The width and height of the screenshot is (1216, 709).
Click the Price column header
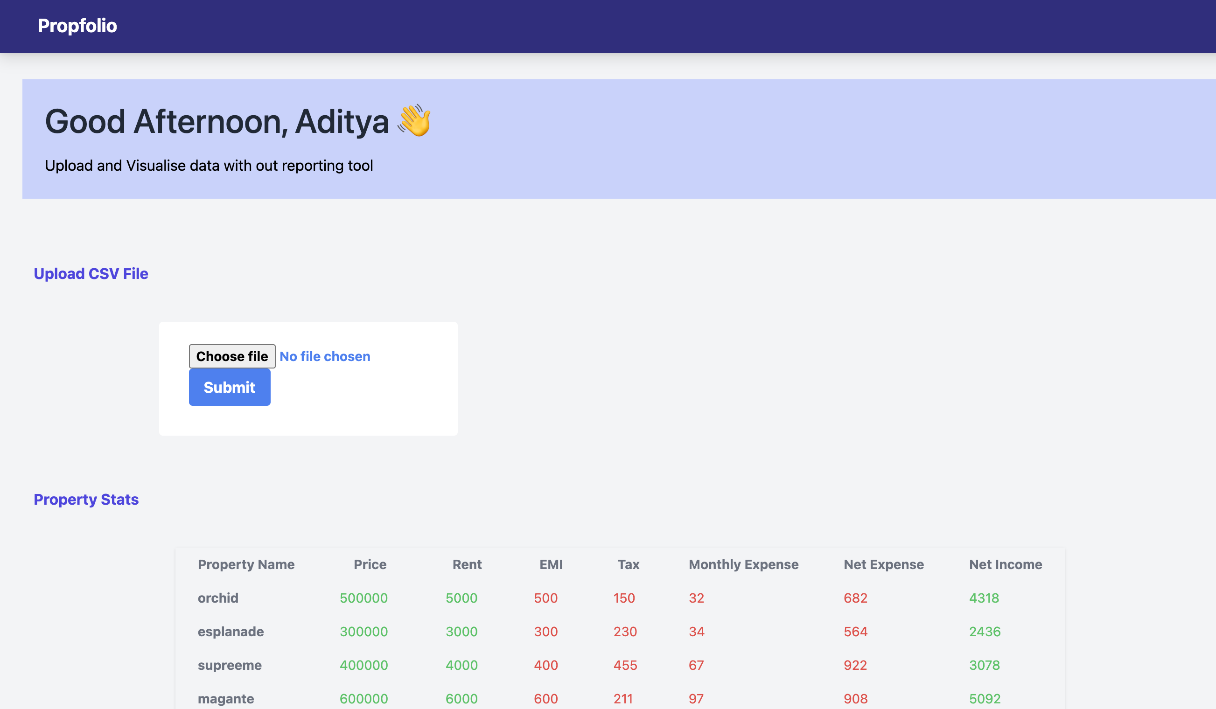pos(370,565)
